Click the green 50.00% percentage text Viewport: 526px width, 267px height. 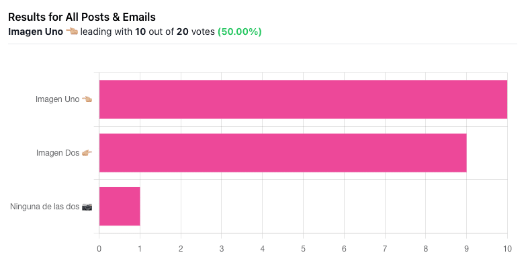click(x=240, y=32)
